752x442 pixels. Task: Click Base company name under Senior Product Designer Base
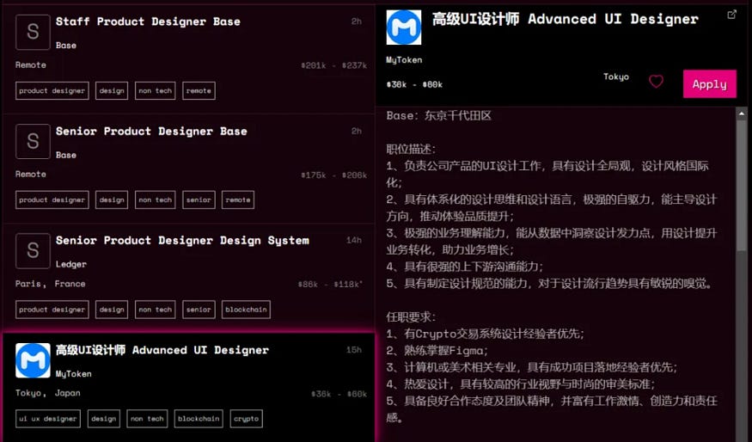pos(65,155)
